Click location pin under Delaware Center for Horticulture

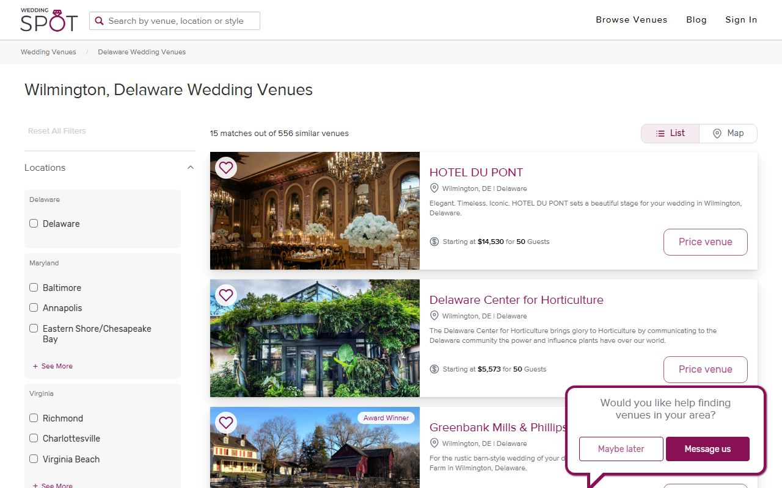pyautogui.click(x=434, y=315)
